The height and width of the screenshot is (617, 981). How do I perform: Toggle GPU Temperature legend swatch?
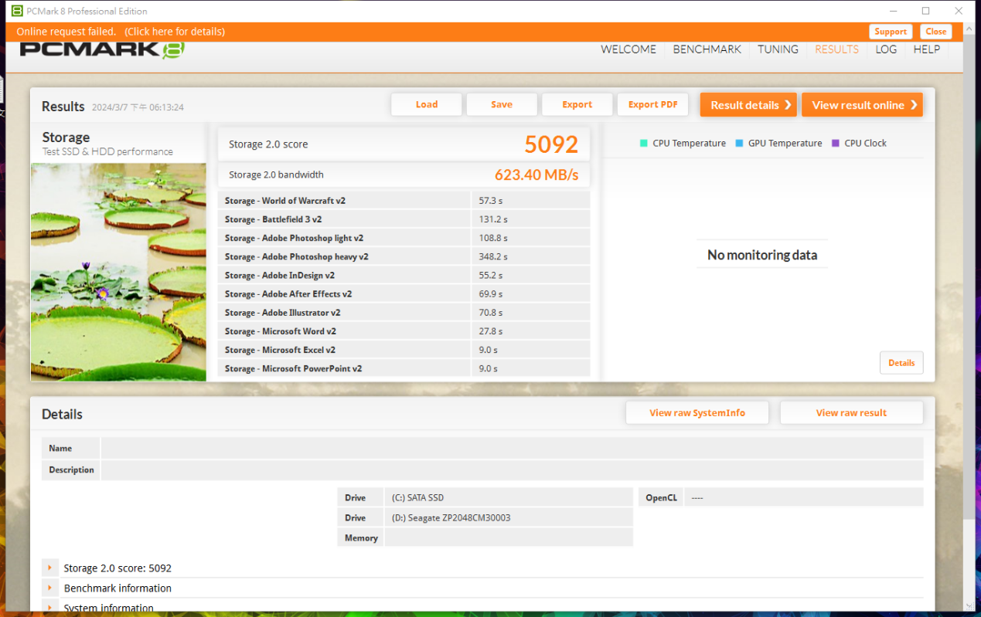pyautogui.click(x=739, y=143)
